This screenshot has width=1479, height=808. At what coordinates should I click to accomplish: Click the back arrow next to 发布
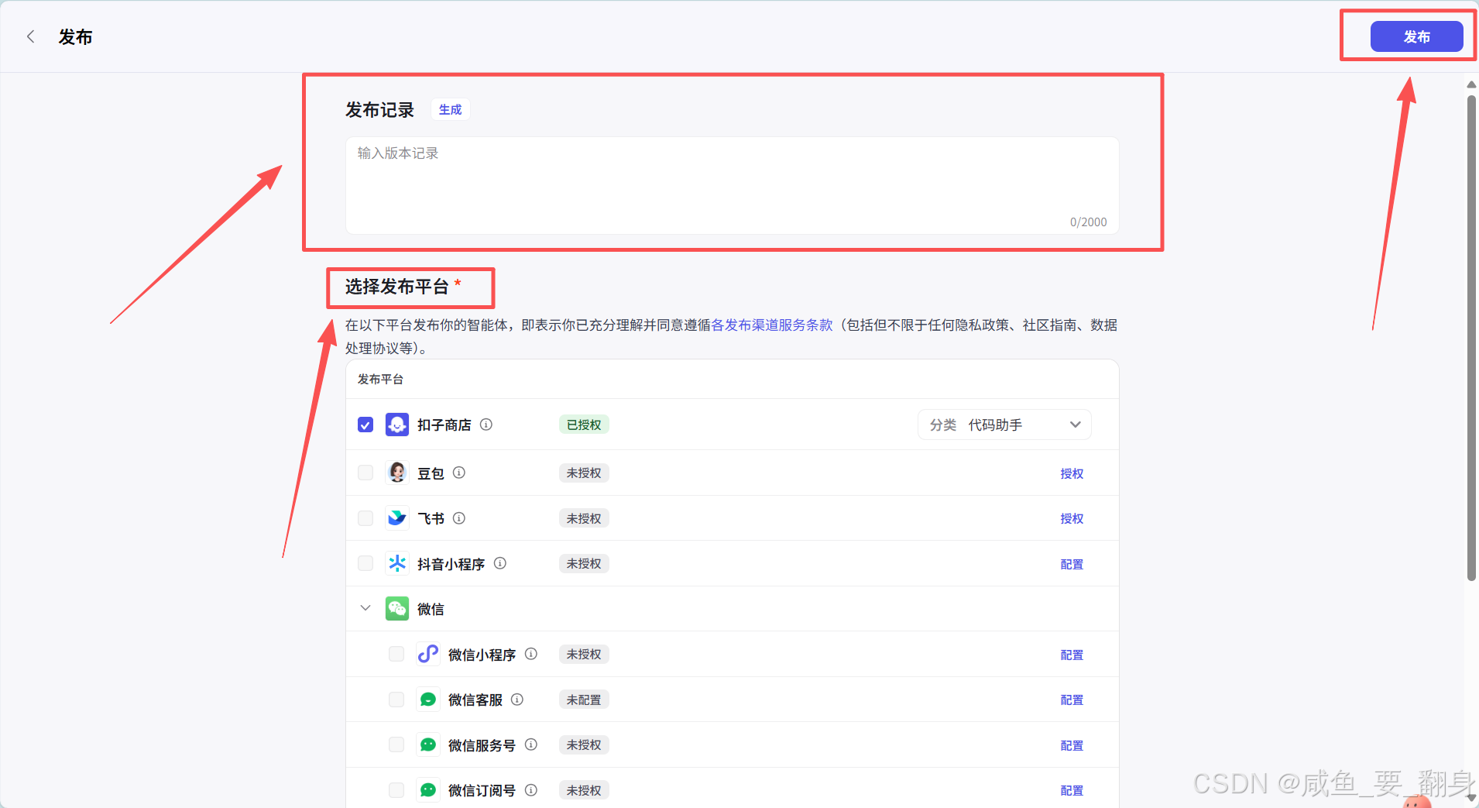31,36
